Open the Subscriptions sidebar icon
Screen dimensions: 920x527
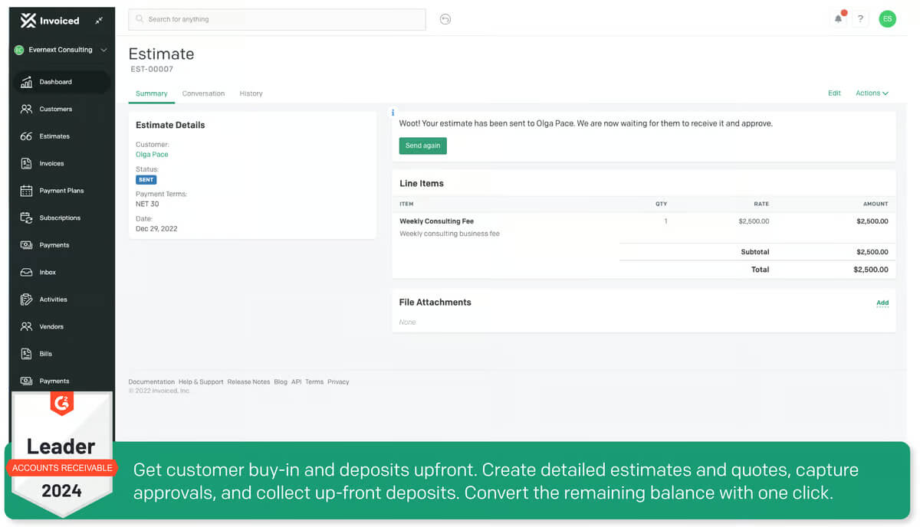[26, 218]
